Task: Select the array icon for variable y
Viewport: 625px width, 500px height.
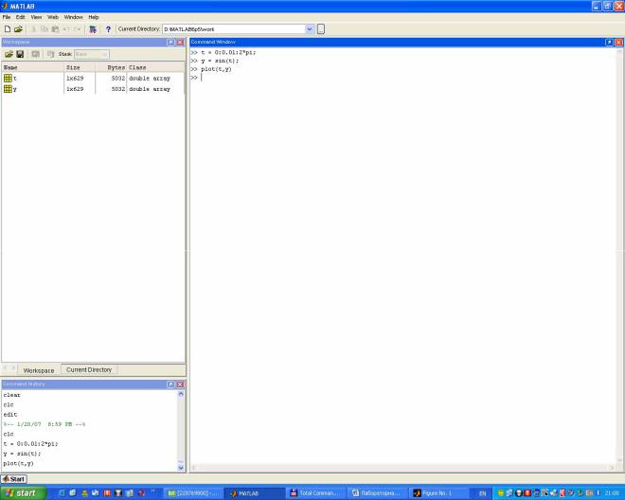Action: (8, 89)
